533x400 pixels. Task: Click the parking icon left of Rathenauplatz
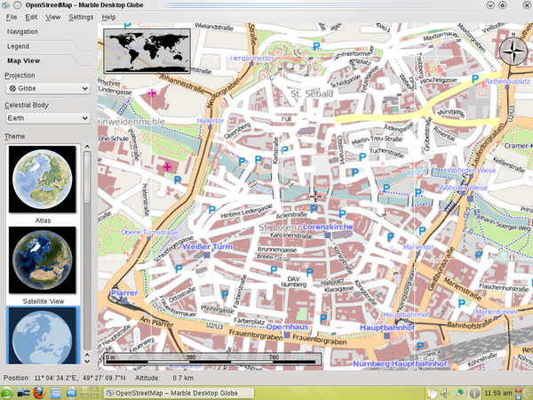coord(475,80)
